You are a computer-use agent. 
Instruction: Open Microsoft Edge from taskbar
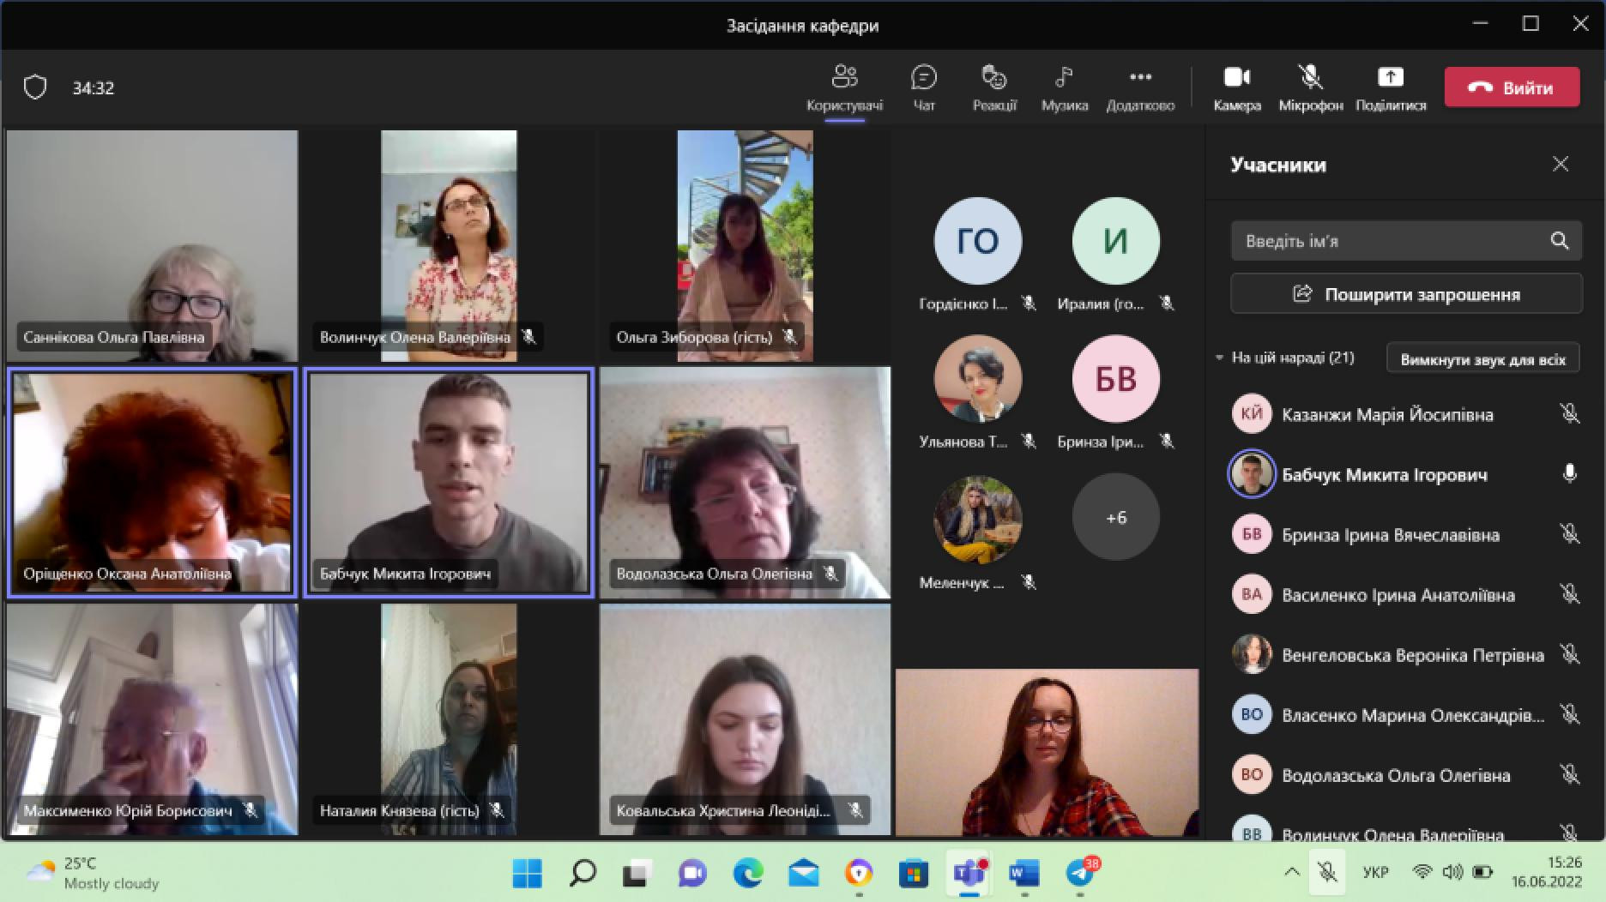coord(748,873)
